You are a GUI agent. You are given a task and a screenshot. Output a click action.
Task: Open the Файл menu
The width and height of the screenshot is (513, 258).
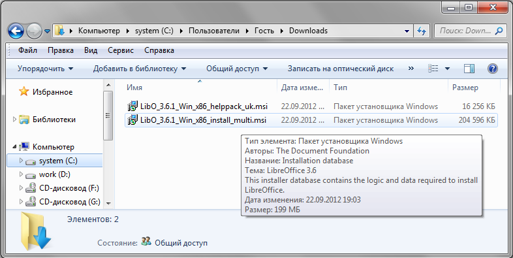tap(27, 50)
